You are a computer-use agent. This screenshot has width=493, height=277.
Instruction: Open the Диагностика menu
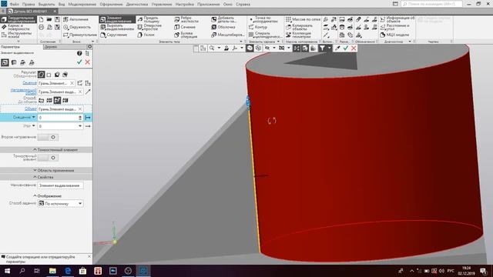(x=137, y=5)
